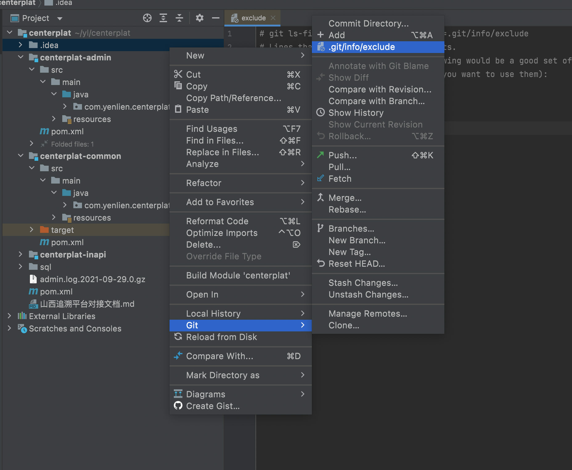The width and height of the screenshot is (572, 470).
Task: Click the Paste clipboard icon
Action: tap(178, 109)
